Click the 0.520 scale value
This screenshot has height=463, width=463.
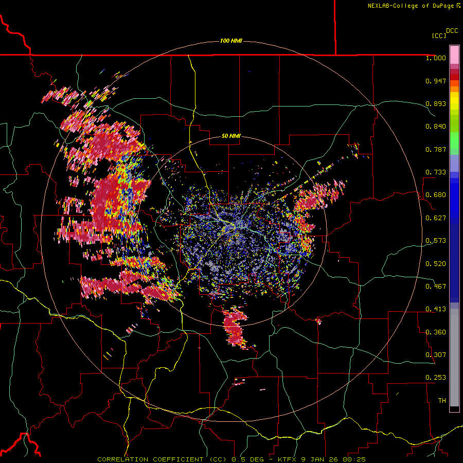(436, 264)
